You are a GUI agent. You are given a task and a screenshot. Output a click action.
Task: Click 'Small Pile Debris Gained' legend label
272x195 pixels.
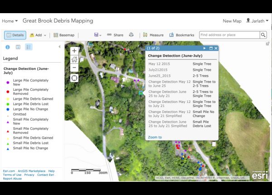click(33, 138)
